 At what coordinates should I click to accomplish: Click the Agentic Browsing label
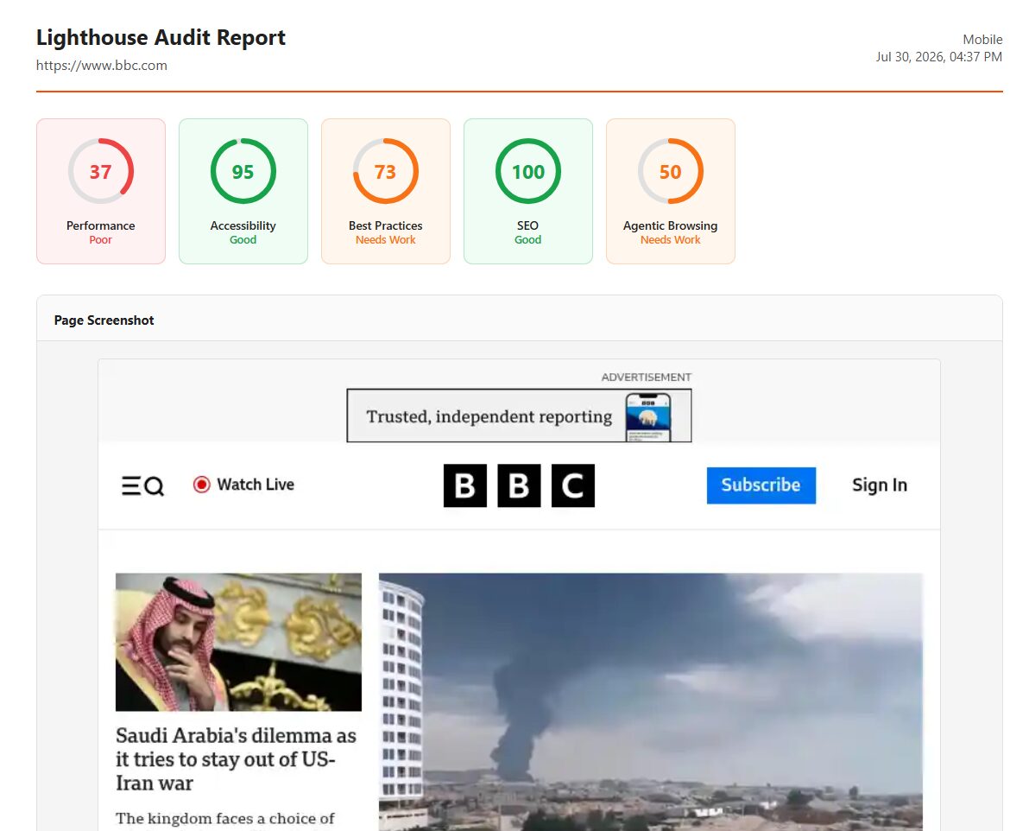[670, 225]
